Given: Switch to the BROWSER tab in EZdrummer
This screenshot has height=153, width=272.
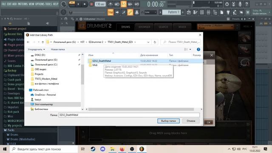Looking at the screenshot, I should [144, 27].
